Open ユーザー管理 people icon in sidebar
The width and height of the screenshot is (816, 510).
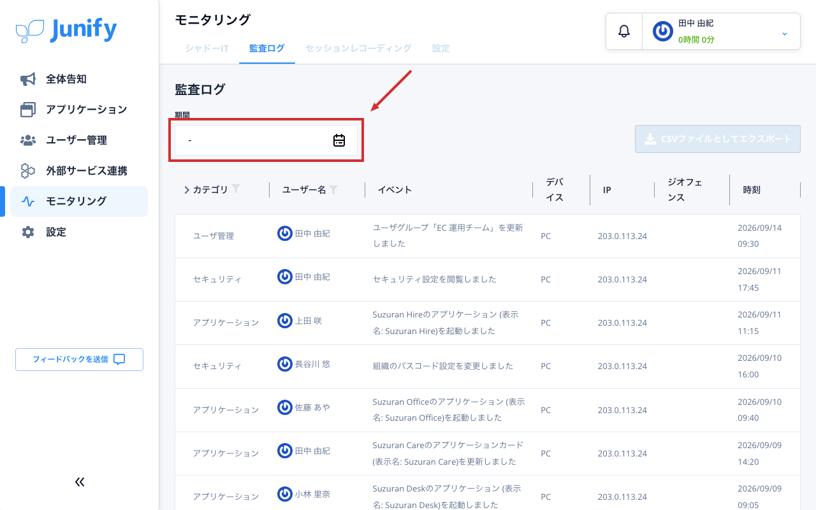click(28, 140)
